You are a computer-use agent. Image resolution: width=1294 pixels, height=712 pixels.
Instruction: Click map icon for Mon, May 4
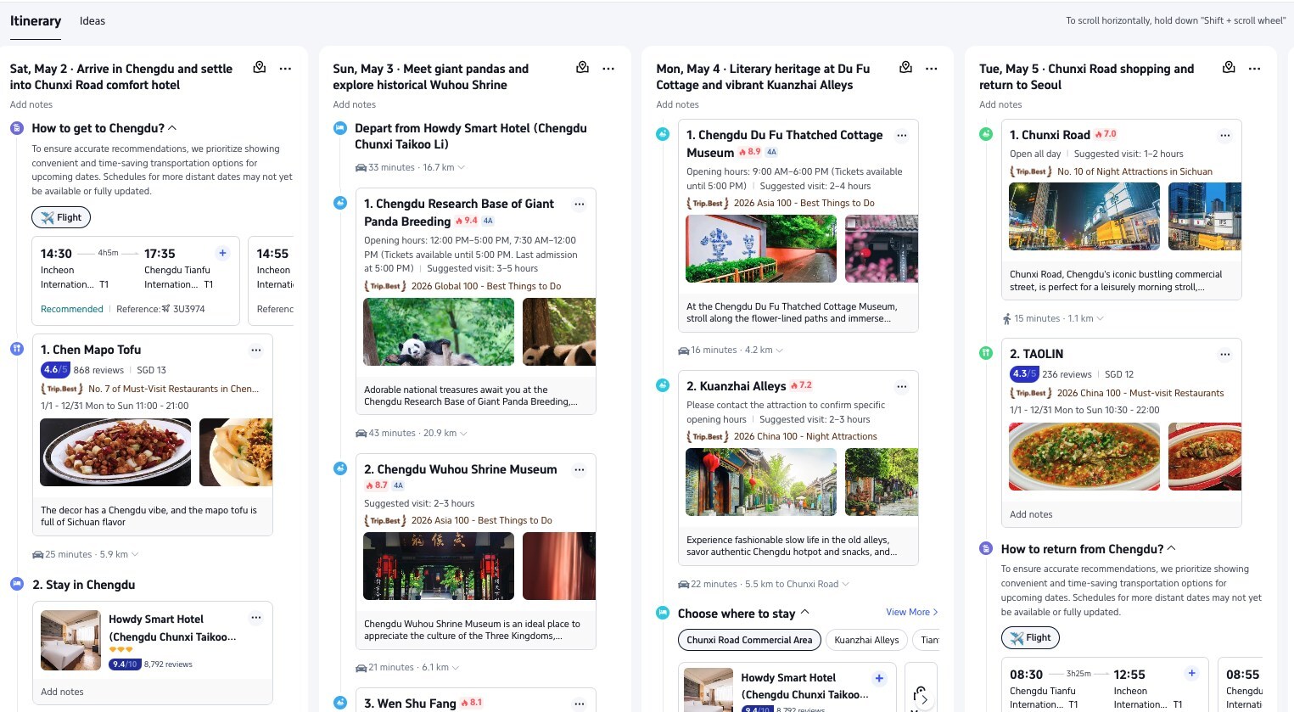(x=905, y=68)
